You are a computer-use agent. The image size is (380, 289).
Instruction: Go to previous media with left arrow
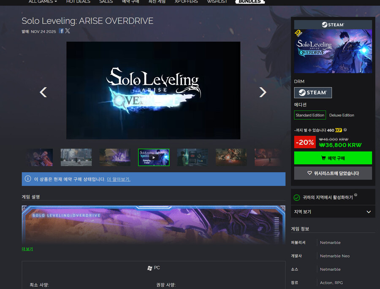43,92
